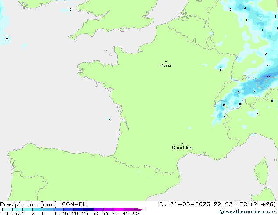
Task: Click the 1–2 mm legend color swatch
Action: 28,209
